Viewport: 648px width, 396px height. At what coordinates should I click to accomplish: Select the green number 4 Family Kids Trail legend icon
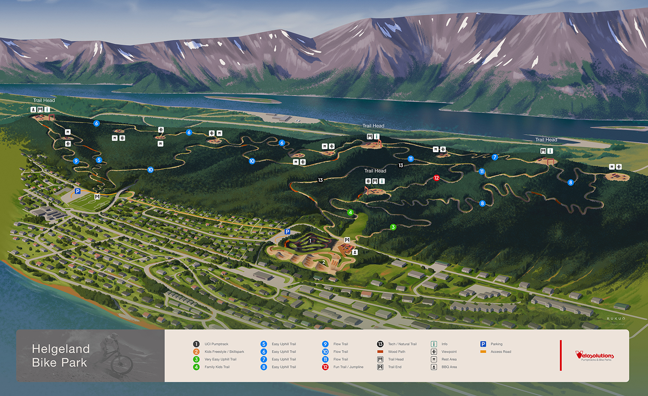tap(196, 367)
